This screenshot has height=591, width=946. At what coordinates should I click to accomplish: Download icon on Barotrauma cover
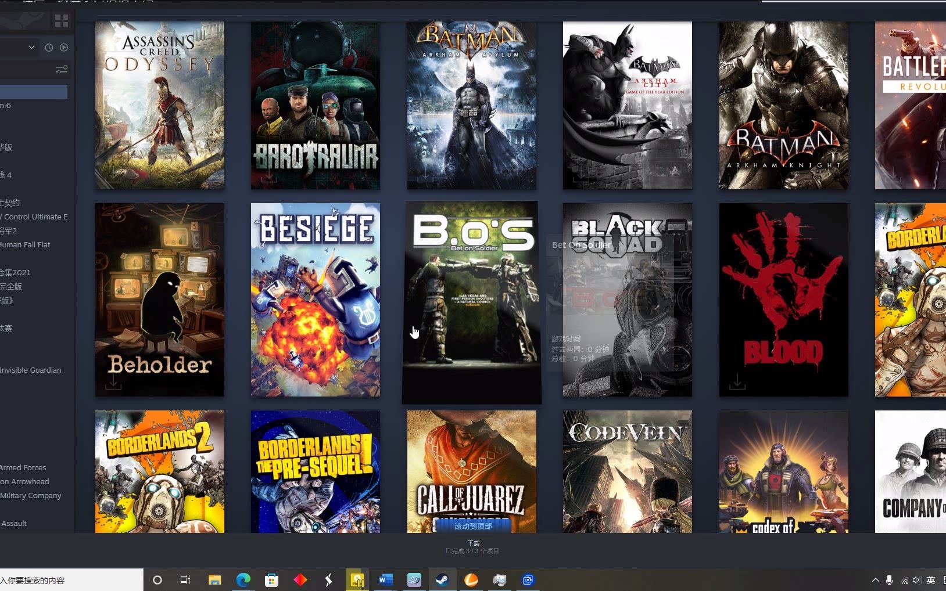tap(268, 176)
